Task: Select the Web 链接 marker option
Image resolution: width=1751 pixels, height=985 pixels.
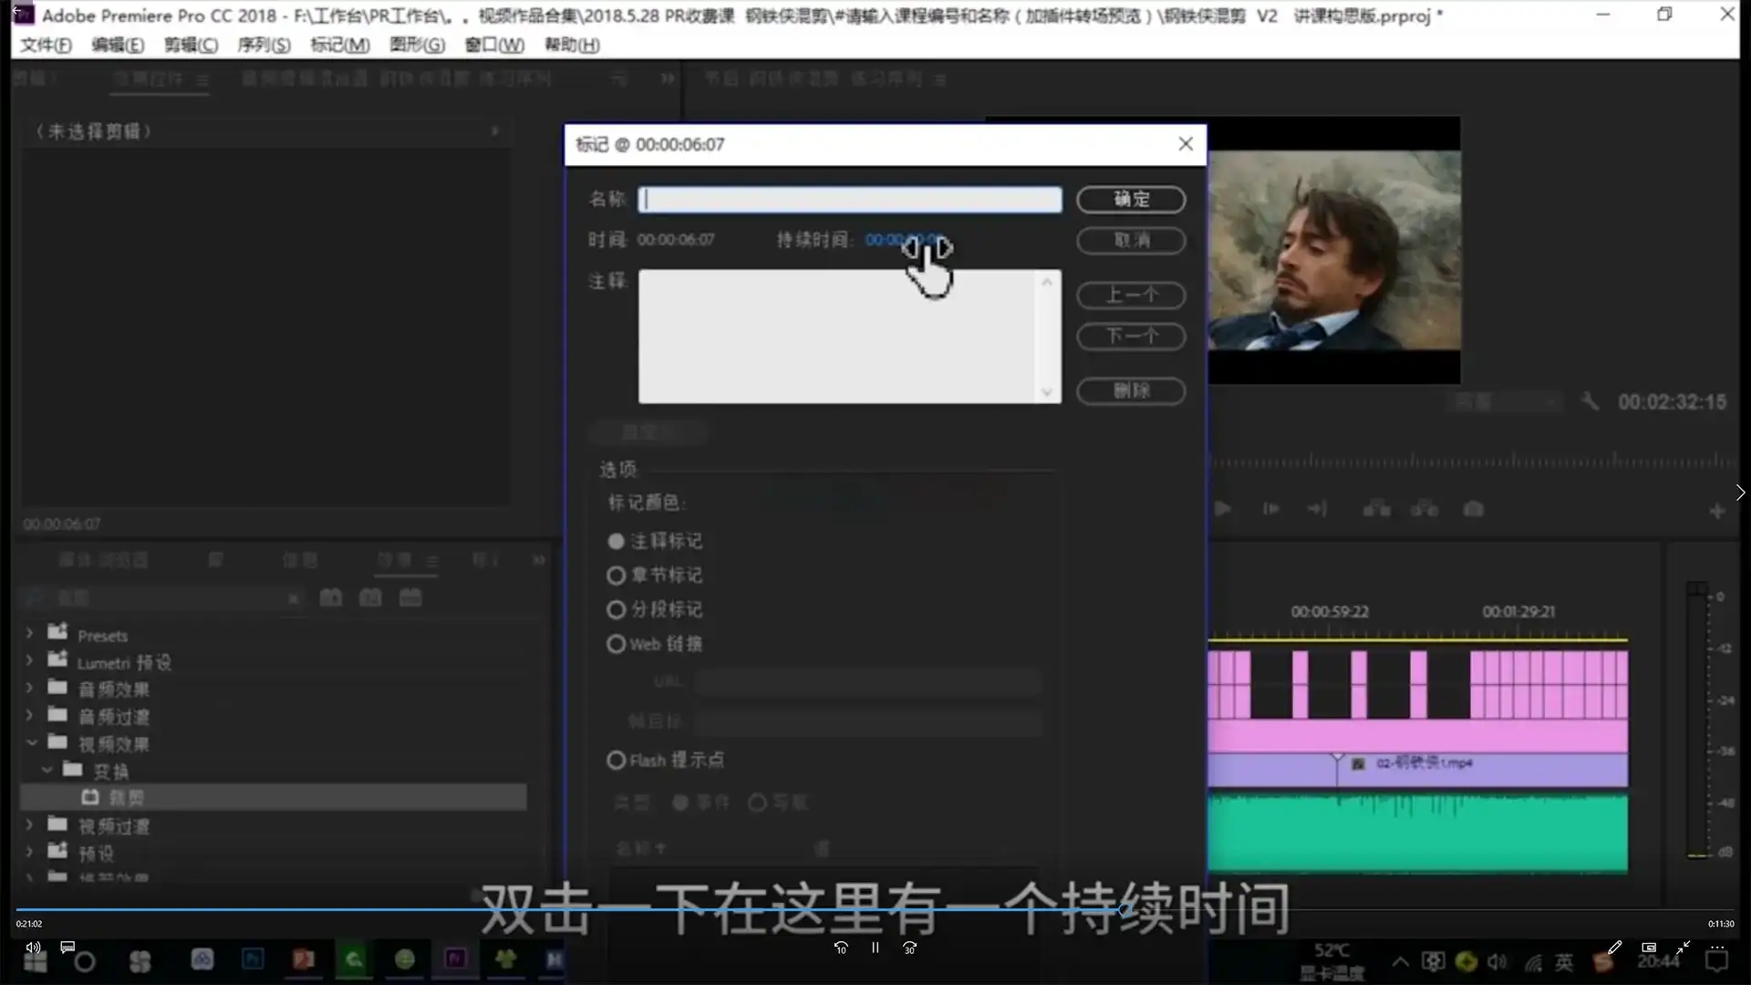Action: (x=615, y=644)
